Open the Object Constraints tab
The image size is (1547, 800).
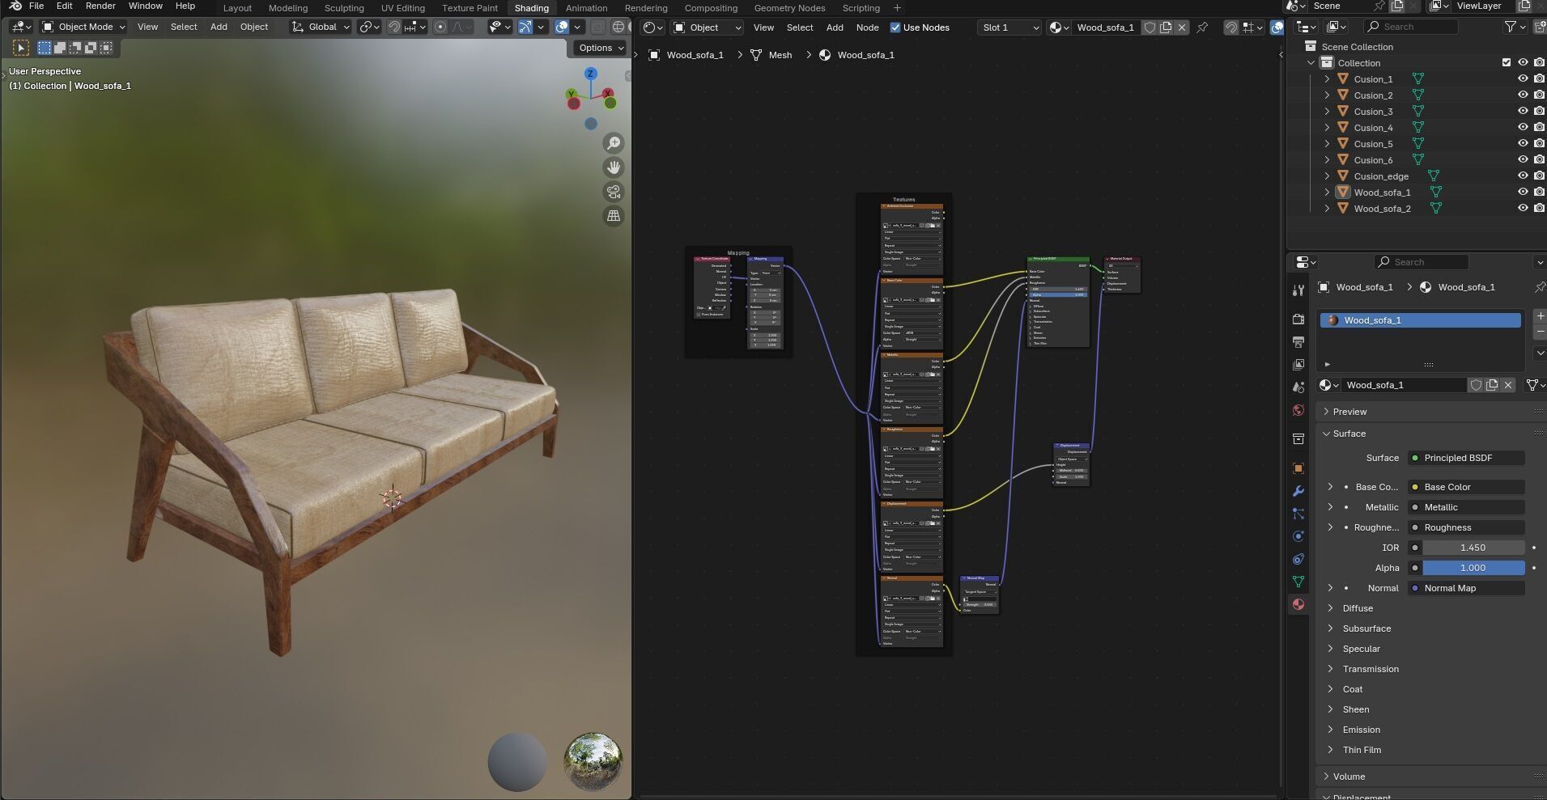tap(1298, 559)
